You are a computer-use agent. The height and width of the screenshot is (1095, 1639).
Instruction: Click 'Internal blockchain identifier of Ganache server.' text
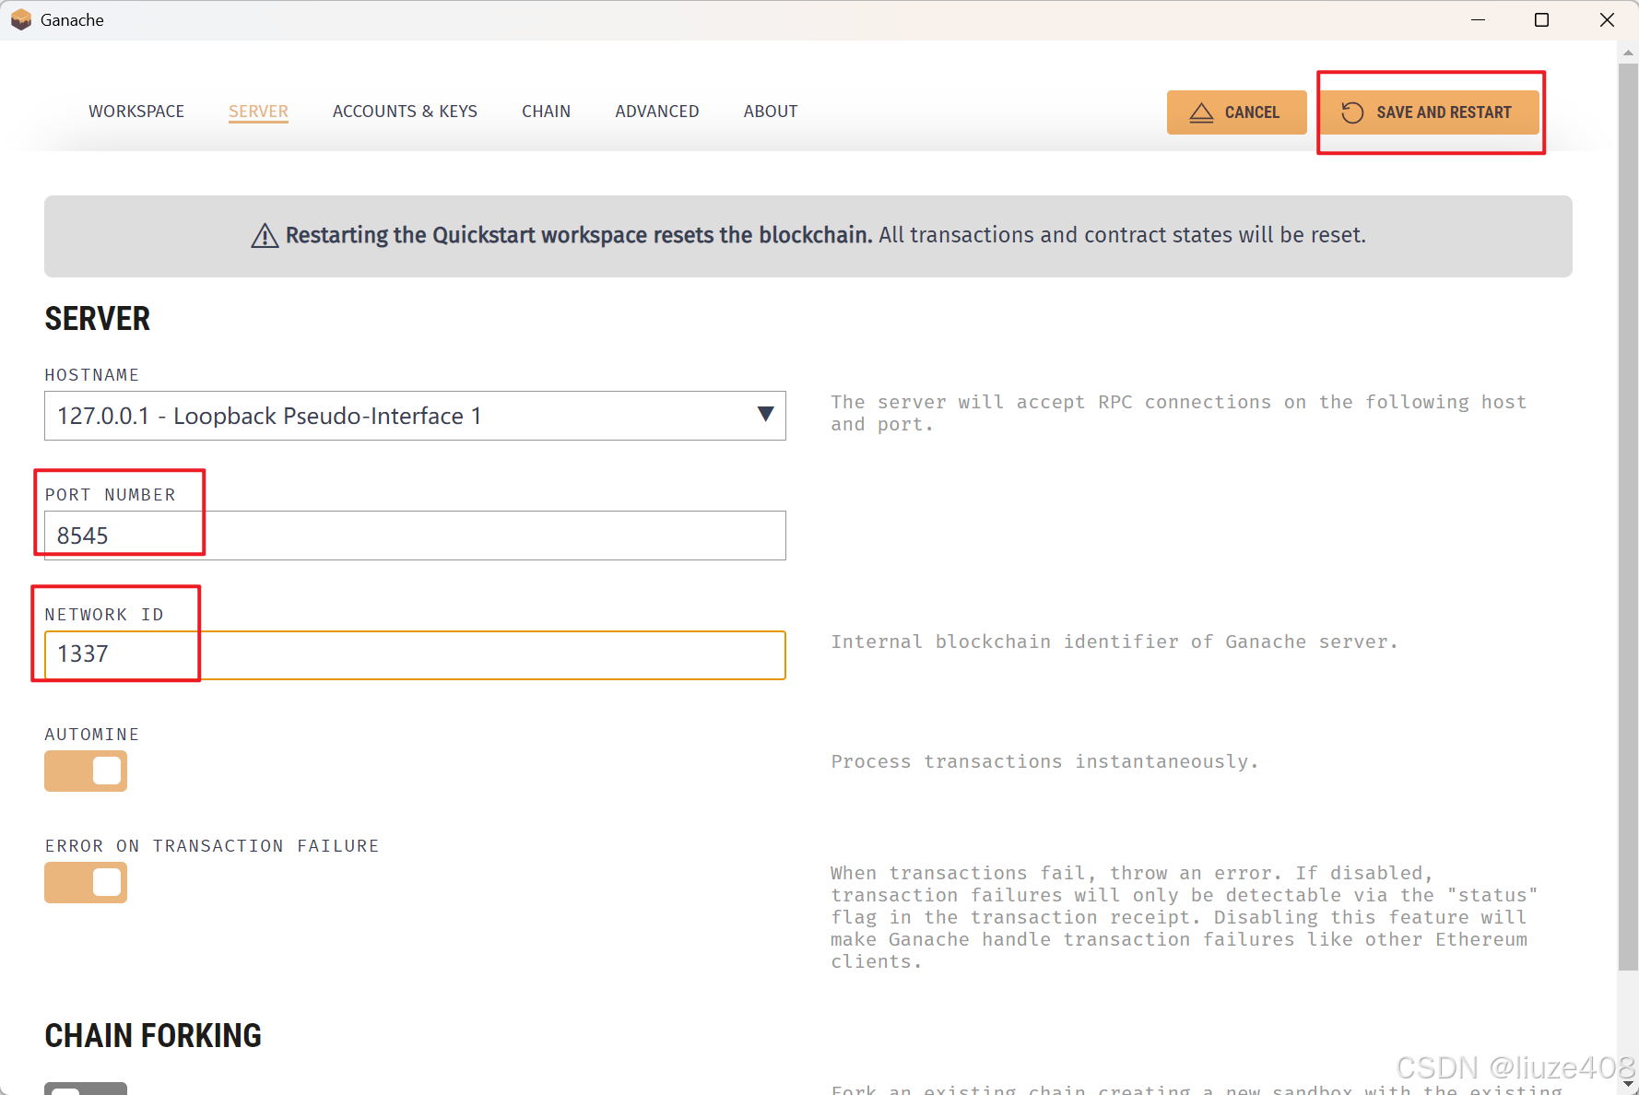click(1114, 642)
